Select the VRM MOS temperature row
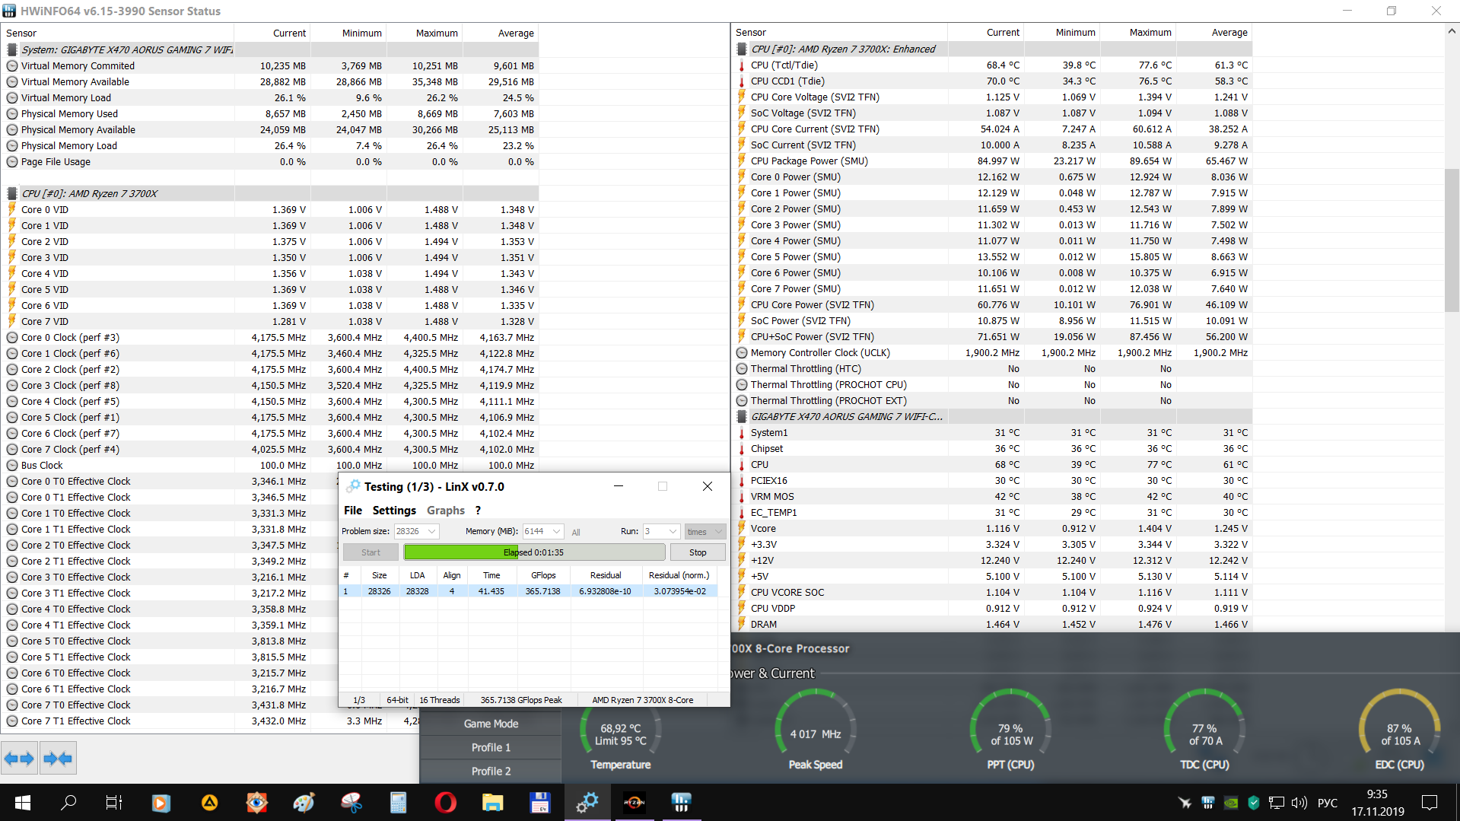1460x821 pixels. pyautogui.click(x=993, y=497)
